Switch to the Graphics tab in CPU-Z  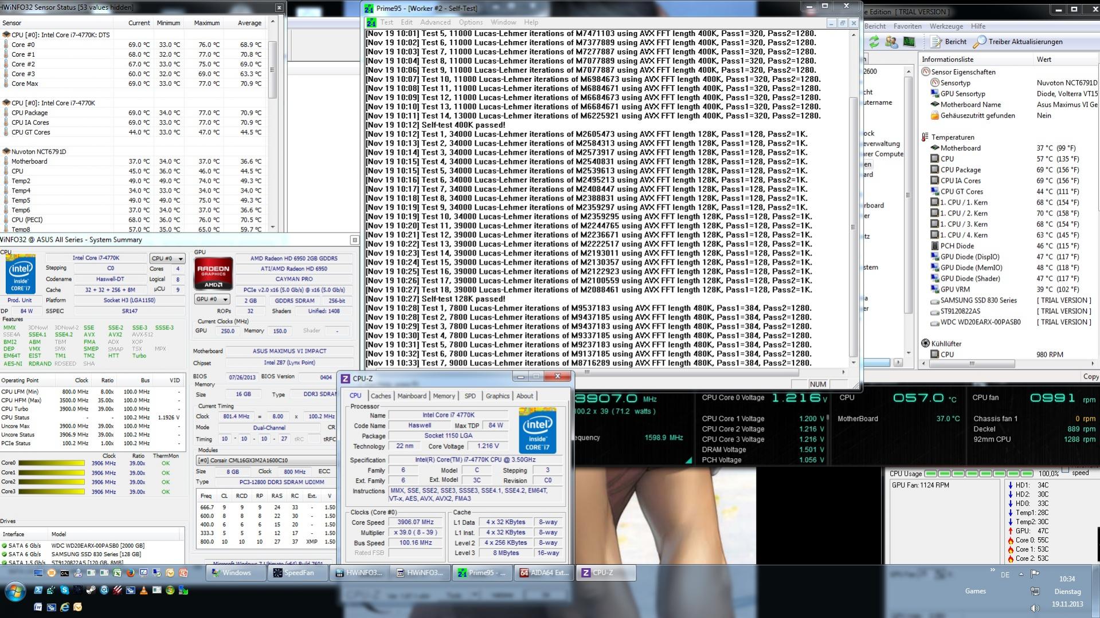point(498,396)
